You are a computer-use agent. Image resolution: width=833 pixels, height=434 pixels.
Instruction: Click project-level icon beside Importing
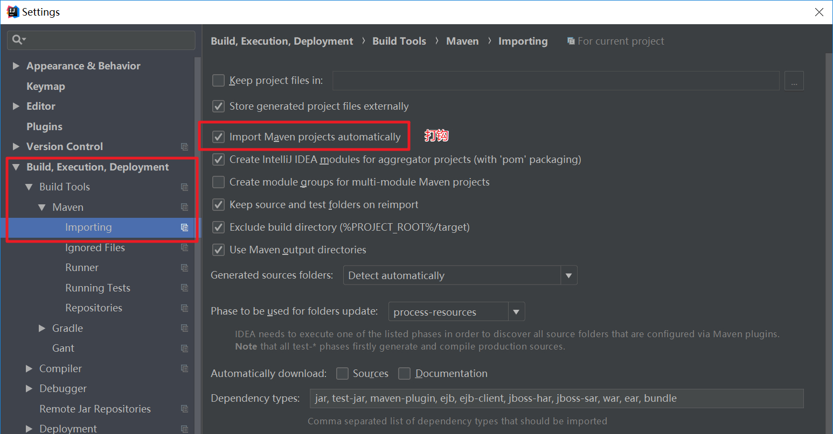pos(184,227)
